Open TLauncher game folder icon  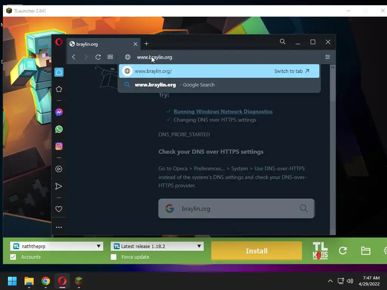[365, 251]
